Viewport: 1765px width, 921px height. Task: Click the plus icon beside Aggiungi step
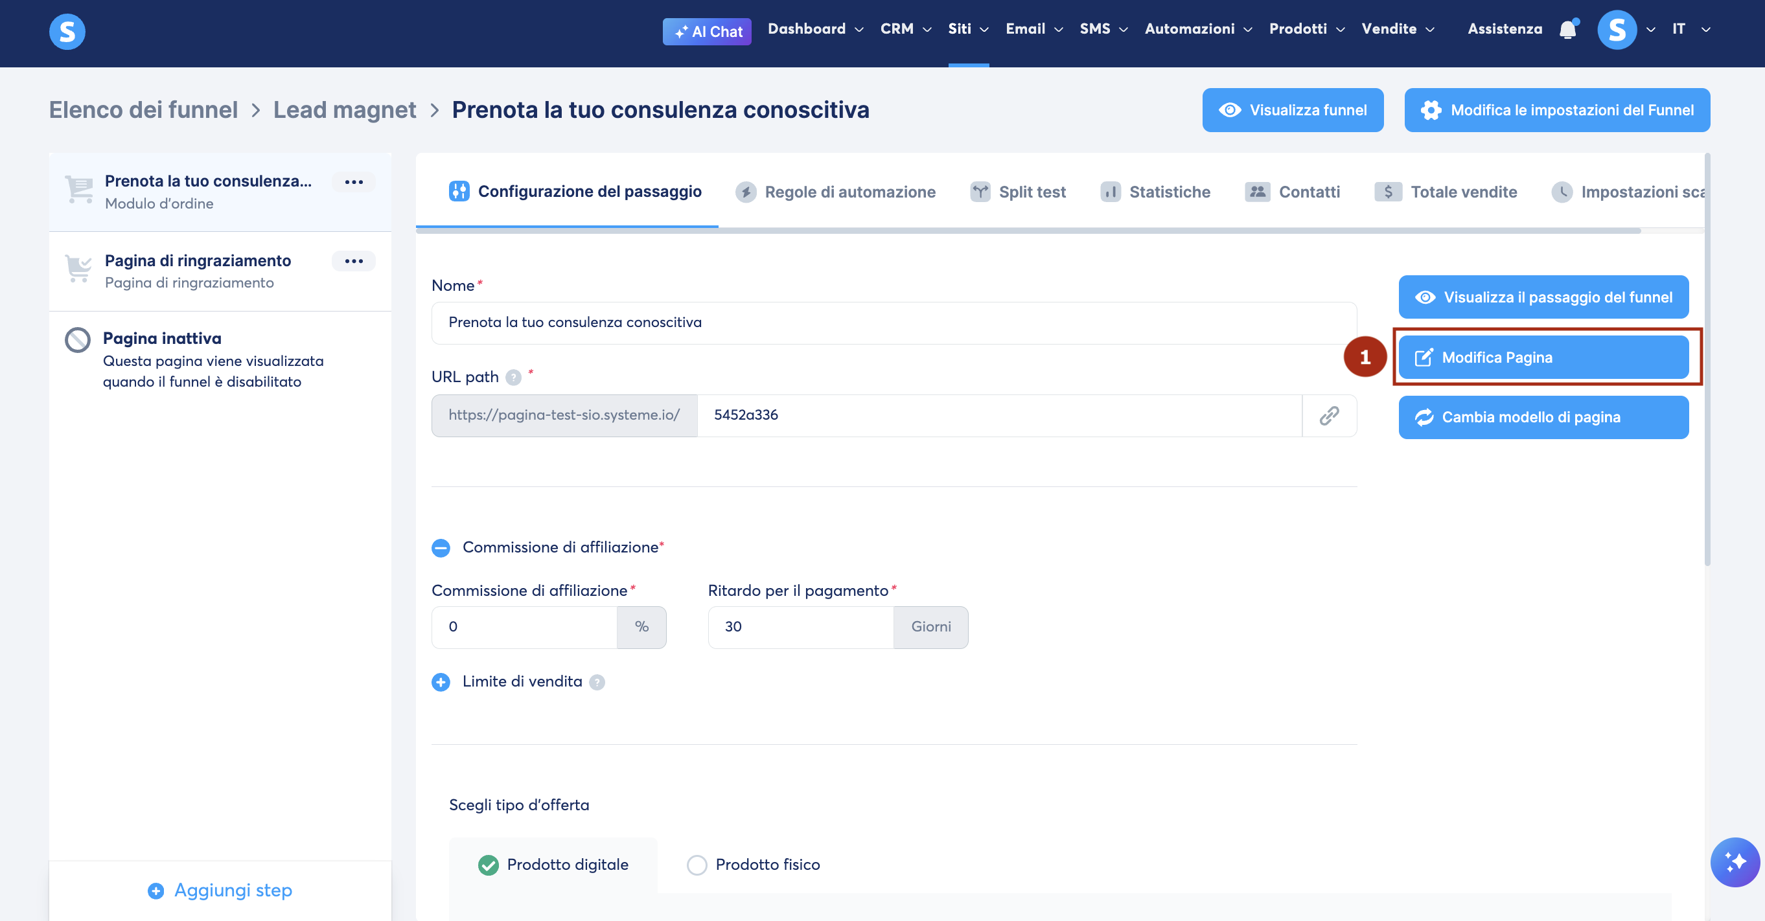tap(156, 890)
